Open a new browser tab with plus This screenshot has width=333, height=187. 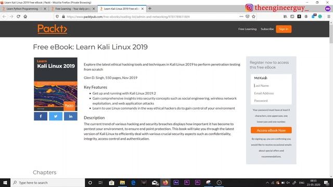click(150, 9)
